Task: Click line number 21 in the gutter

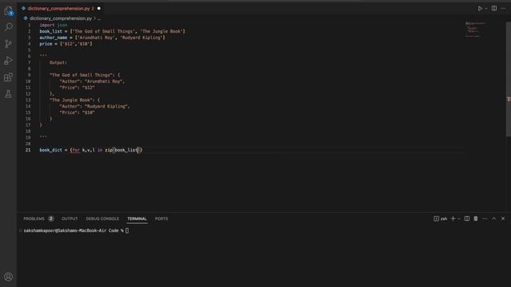Action: (28, 150)
